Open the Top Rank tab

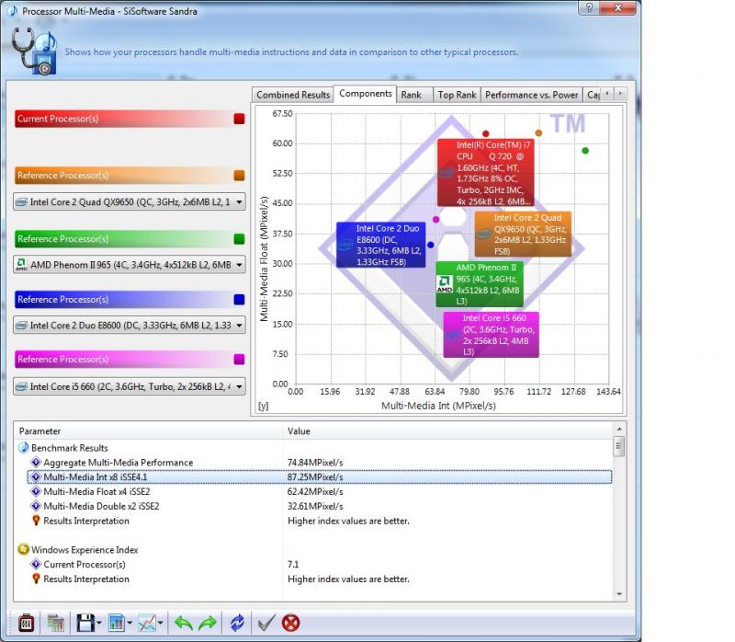click(x=457, y=95)
